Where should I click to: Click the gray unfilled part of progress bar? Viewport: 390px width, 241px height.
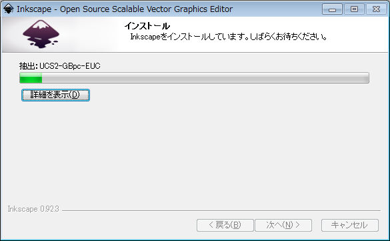(x=205, y=78)
